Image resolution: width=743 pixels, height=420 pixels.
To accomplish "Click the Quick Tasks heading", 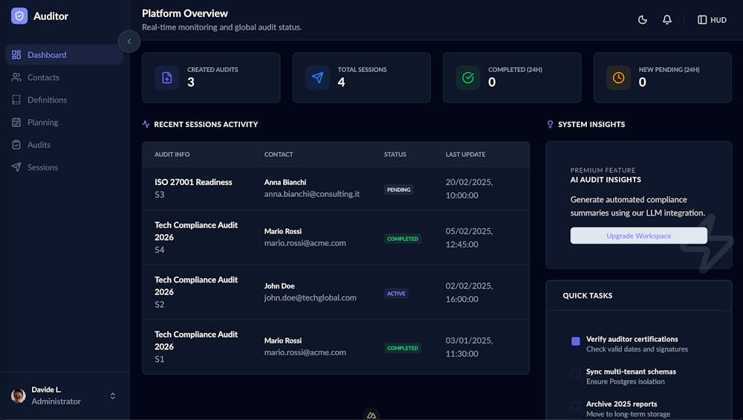I will [x=588, y=296].
